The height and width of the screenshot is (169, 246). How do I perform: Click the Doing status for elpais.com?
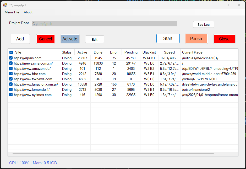coord(67,58)
